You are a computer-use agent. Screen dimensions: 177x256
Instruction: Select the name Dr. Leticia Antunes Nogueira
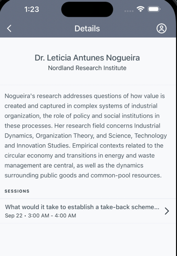87,58
